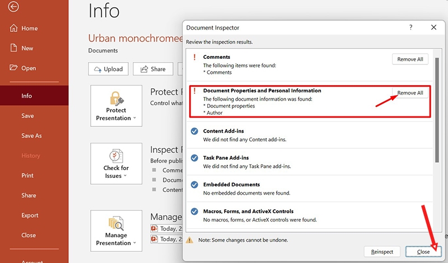Image resolution: width=448 pixels, height=263 pixels.
Task: Remove All document properties and personal info
Action: point(410,93)
